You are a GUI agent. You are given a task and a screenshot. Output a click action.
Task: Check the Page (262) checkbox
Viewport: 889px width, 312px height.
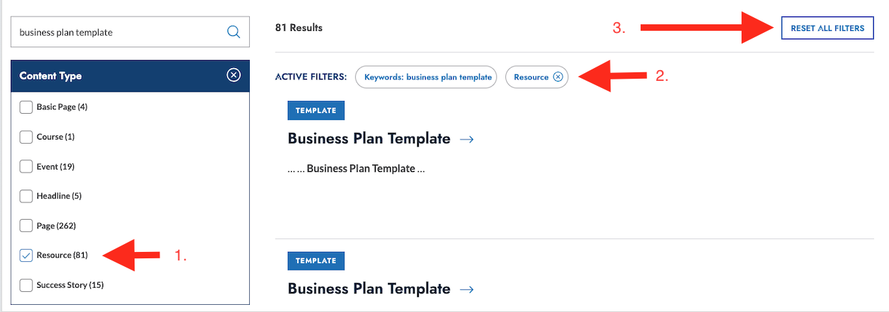tap(26, 226)
